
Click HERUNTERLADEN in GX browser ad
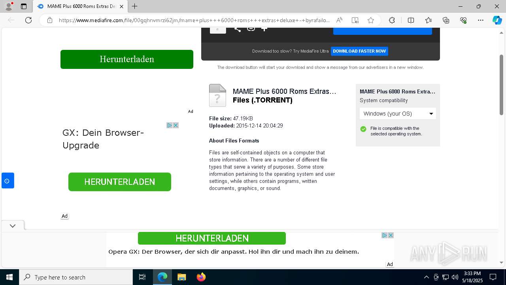[x=120, y=182]
